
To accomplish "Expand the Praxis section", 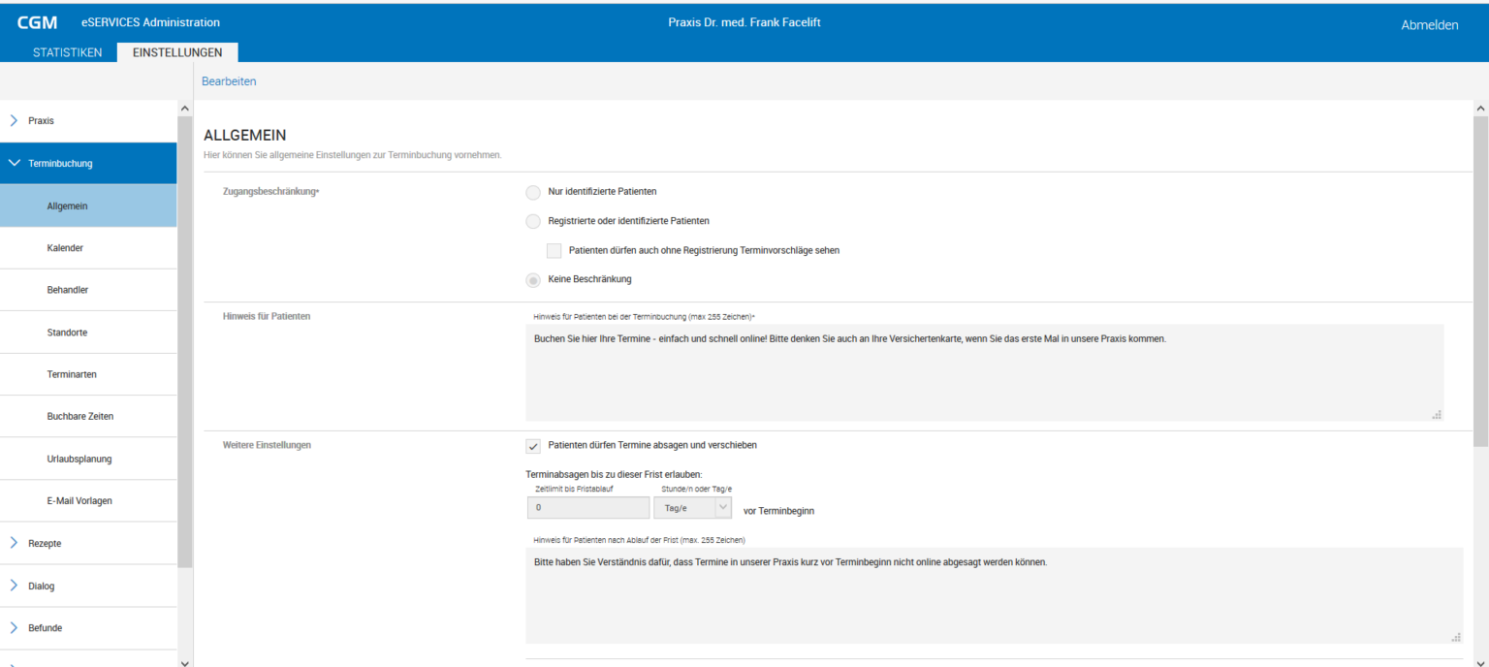I will point(39,120).
